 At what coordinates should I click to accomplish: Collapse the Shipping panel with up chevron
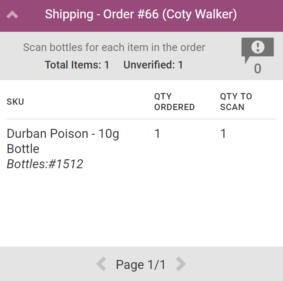(13, 15)
